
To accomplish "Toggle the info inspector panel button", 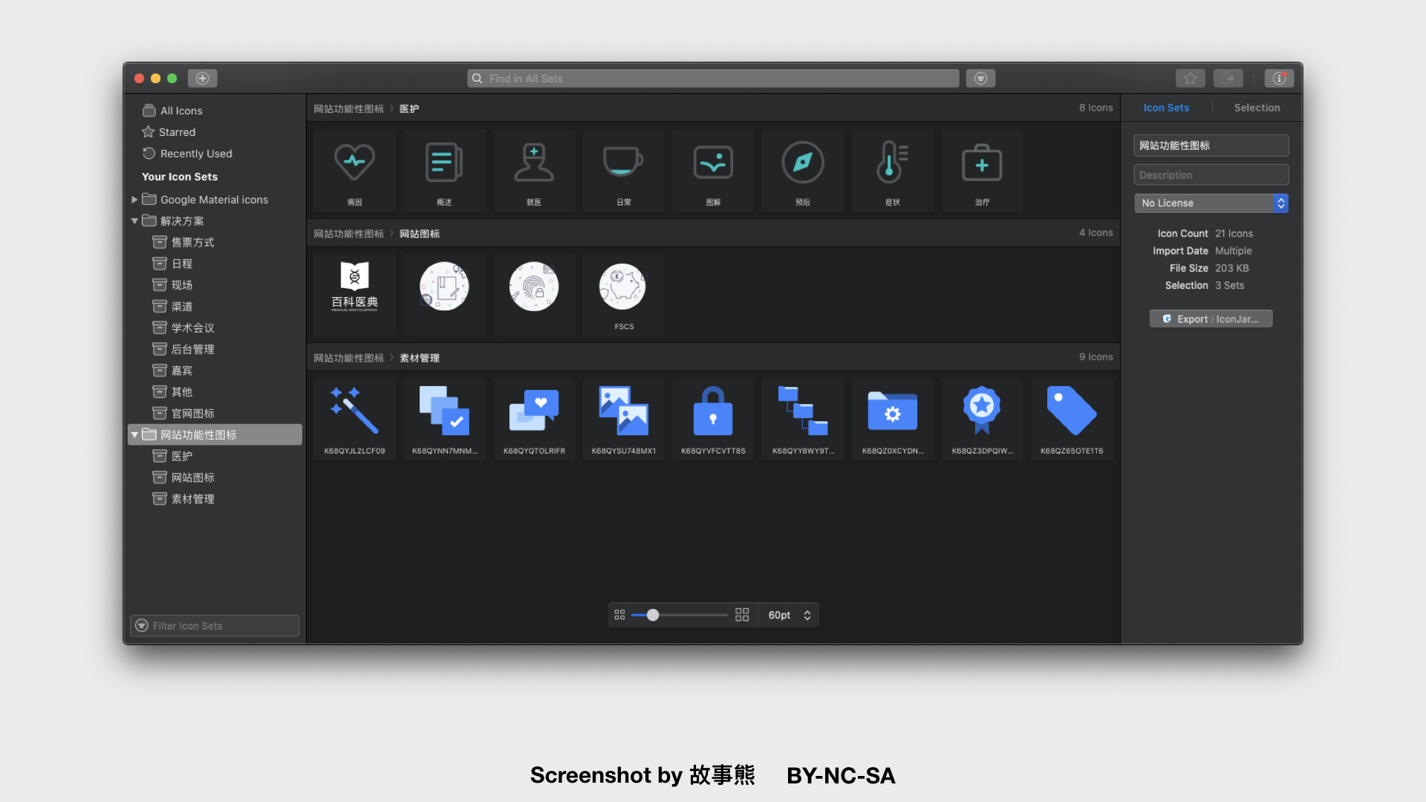I will [1278, 78].
